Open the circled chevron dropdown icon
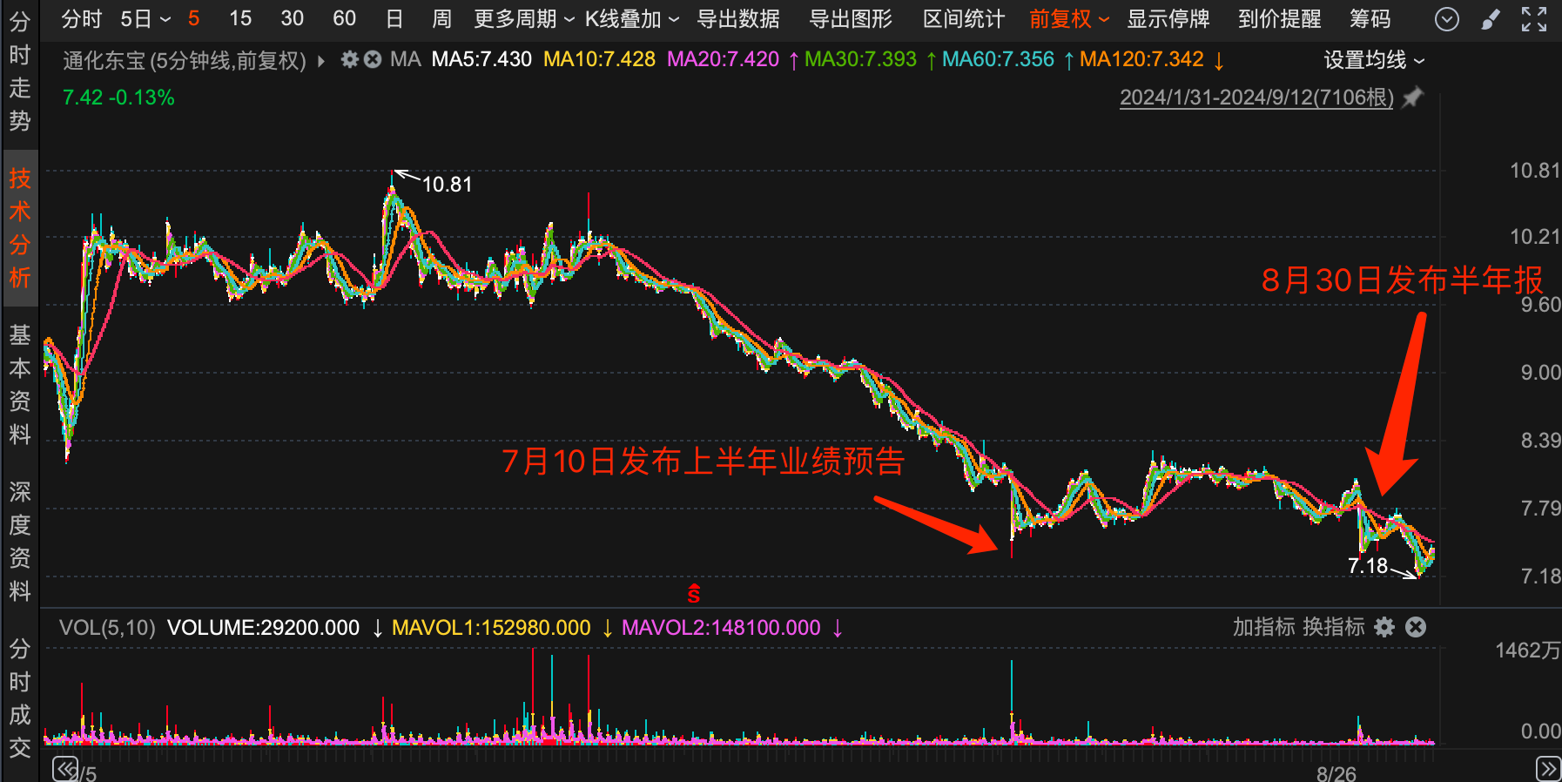 coord(1447,19)
